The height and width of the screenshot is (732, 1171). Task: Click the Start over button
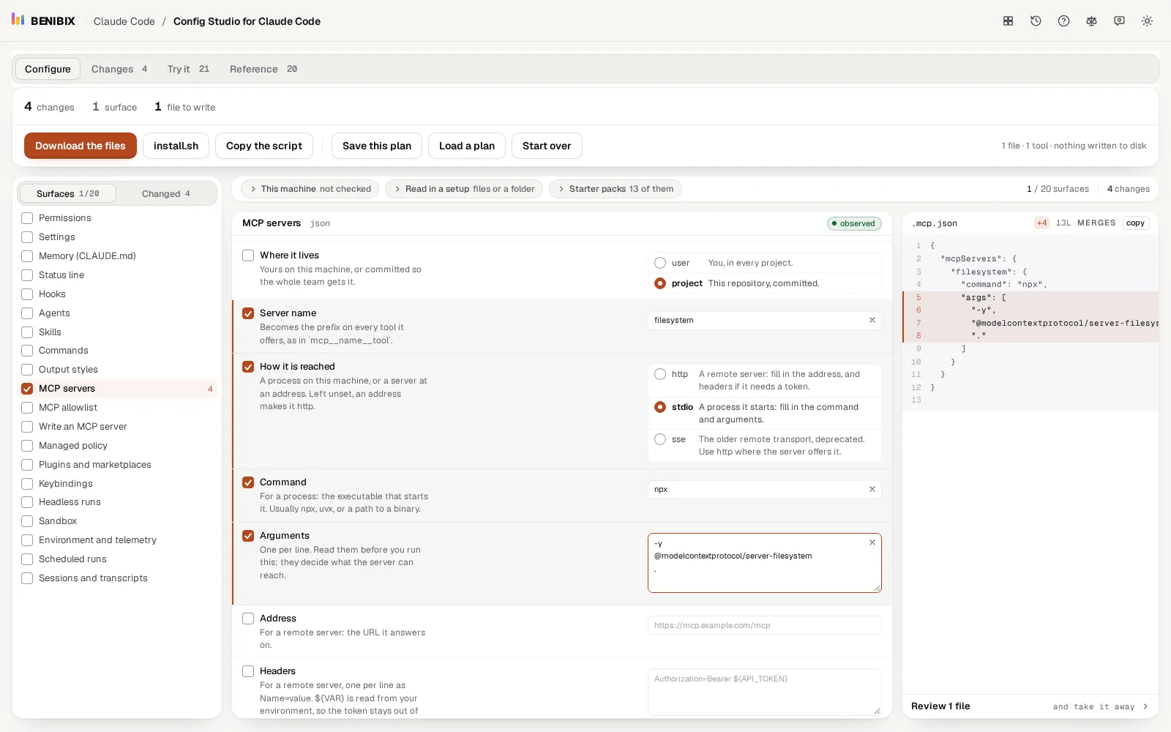[x=547, y=146]
